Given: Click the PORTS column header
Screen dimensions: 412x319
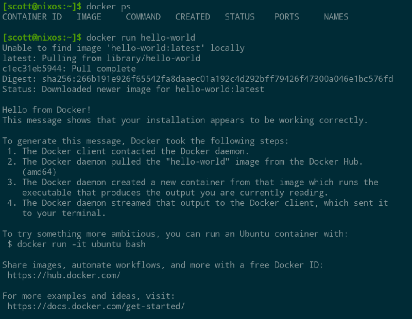Looking at the screenshot, I should pyautogui.click(x=286, y=17).
